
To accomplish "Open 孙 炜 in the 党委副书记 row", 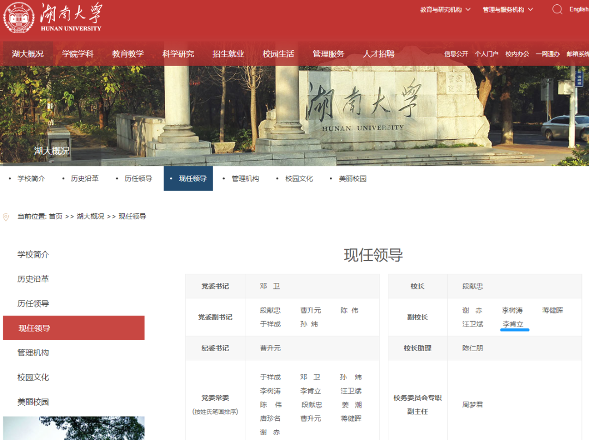I will coord(309,324).
